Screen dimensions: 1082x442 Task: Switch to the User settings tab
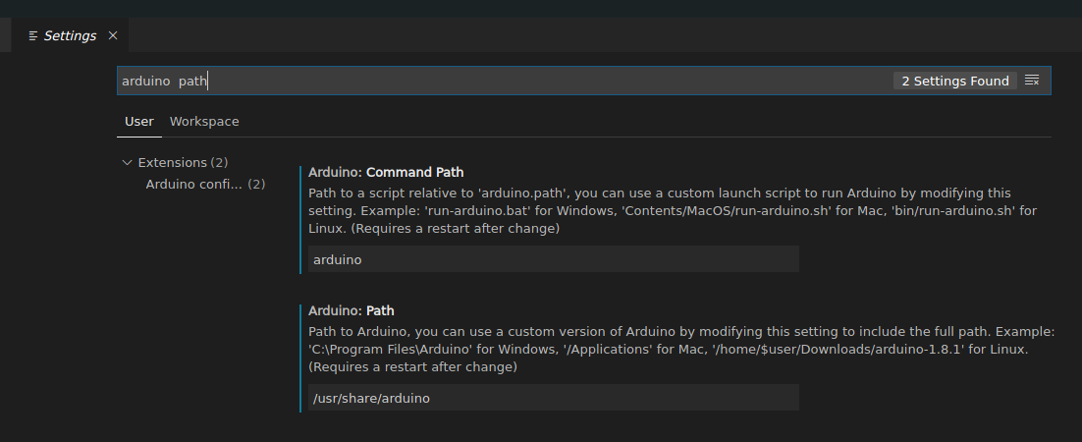pyautogui.click(x=139, y=122)
